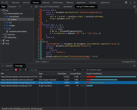Expand the resources node
This screenshot has height=110, width=137.
3,34
